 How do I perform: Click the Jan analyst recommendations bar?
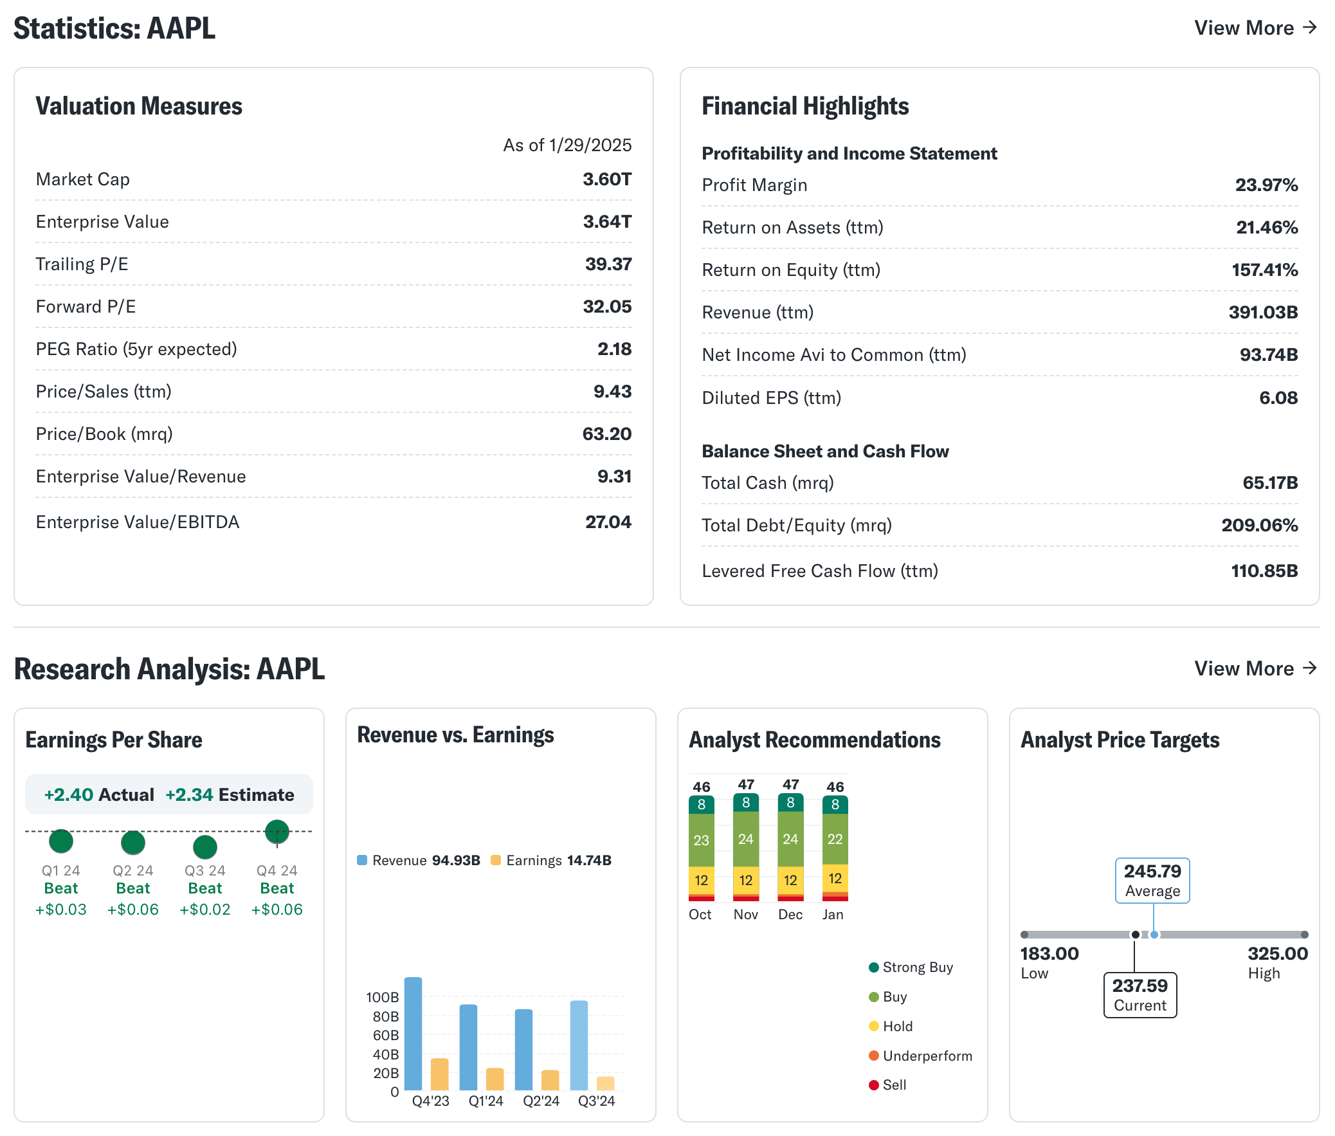click(x=835, y=847)
